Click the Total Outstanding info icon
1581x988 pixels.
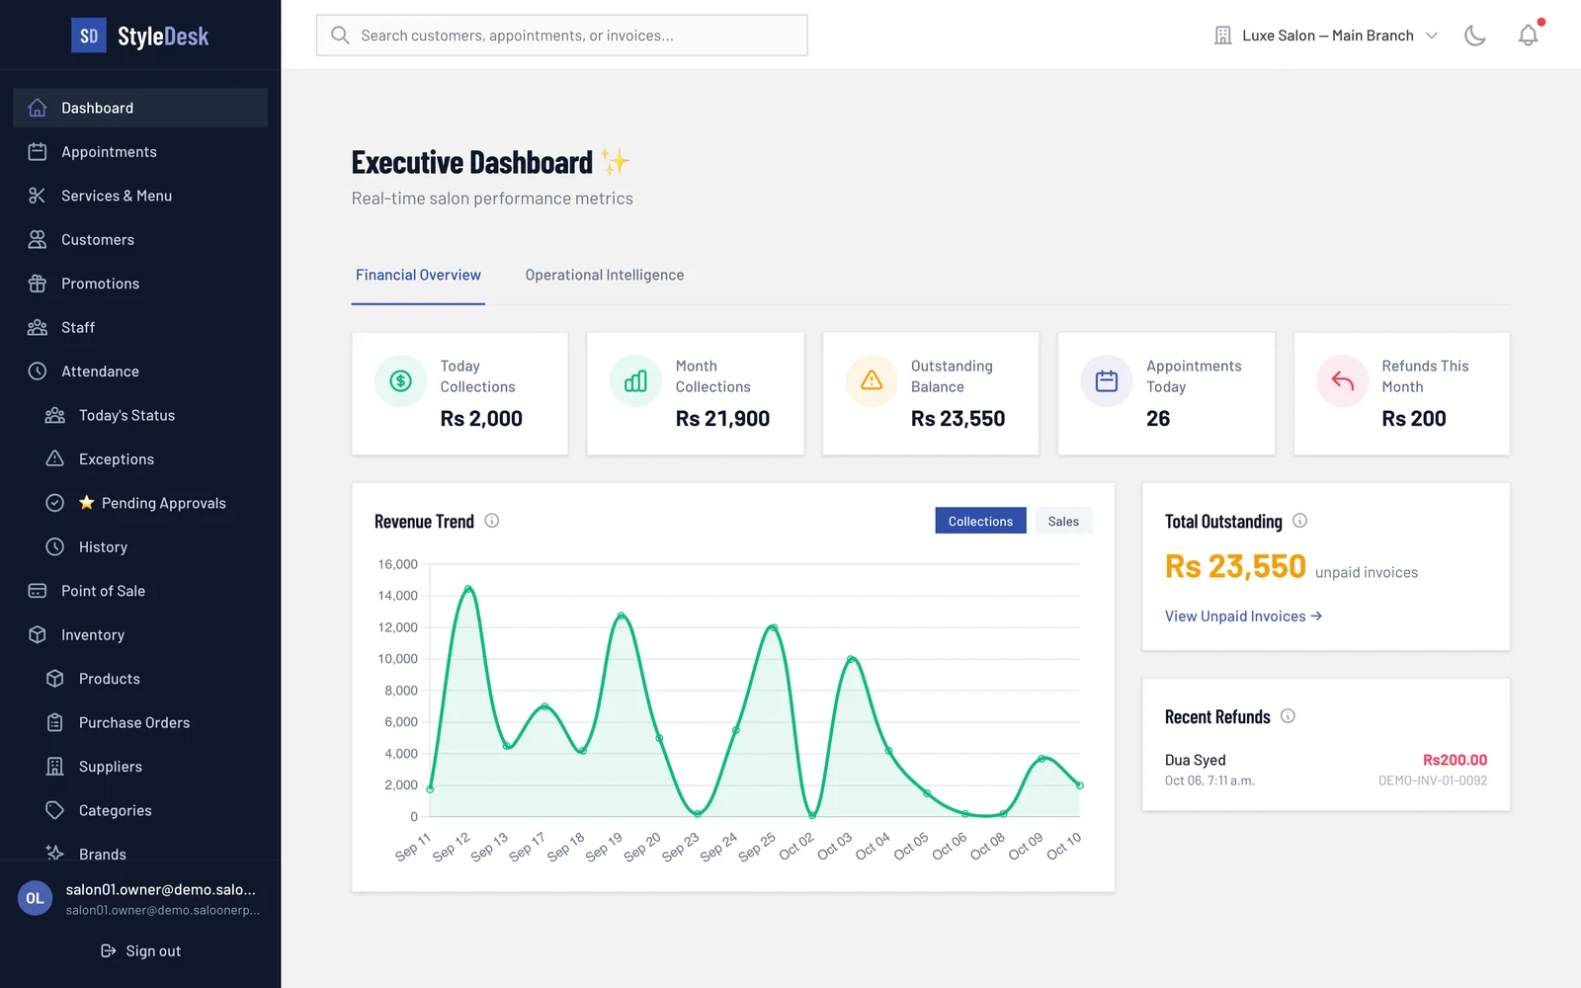click(1300, 521)
